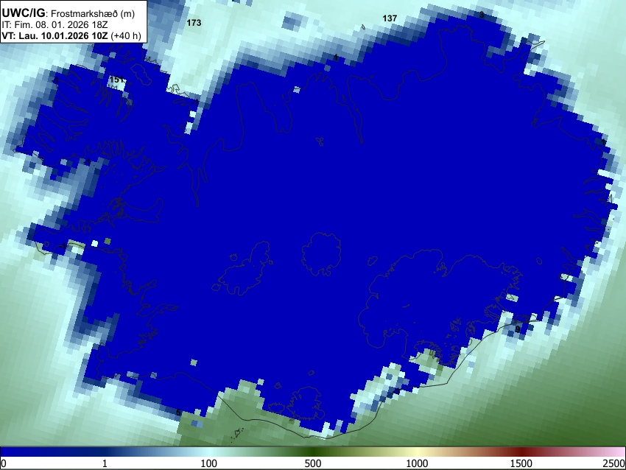
Task: Click the map value '137'
Action: point(390,18)
